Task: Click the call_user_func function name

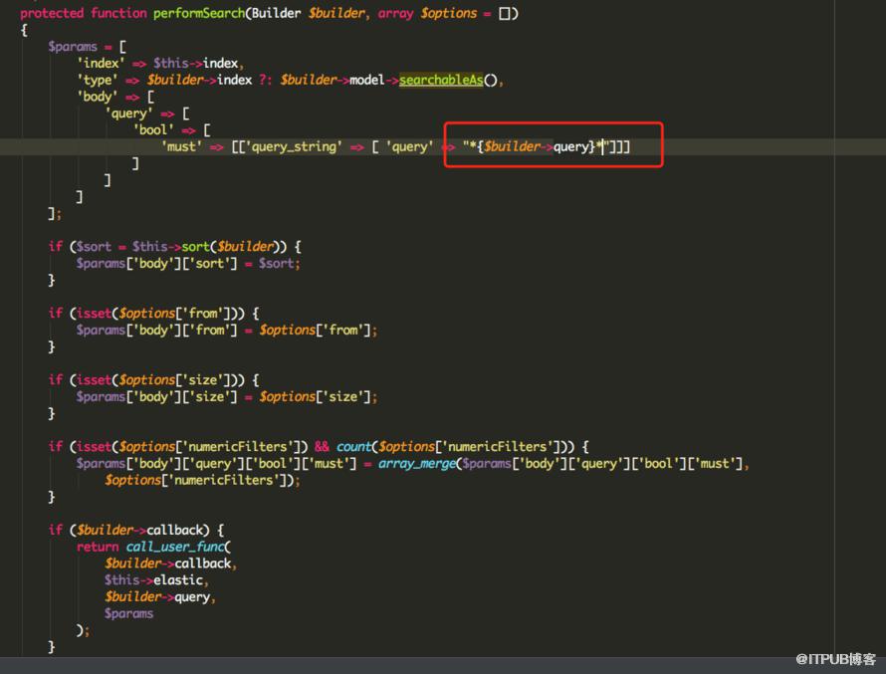Action: 175,547
